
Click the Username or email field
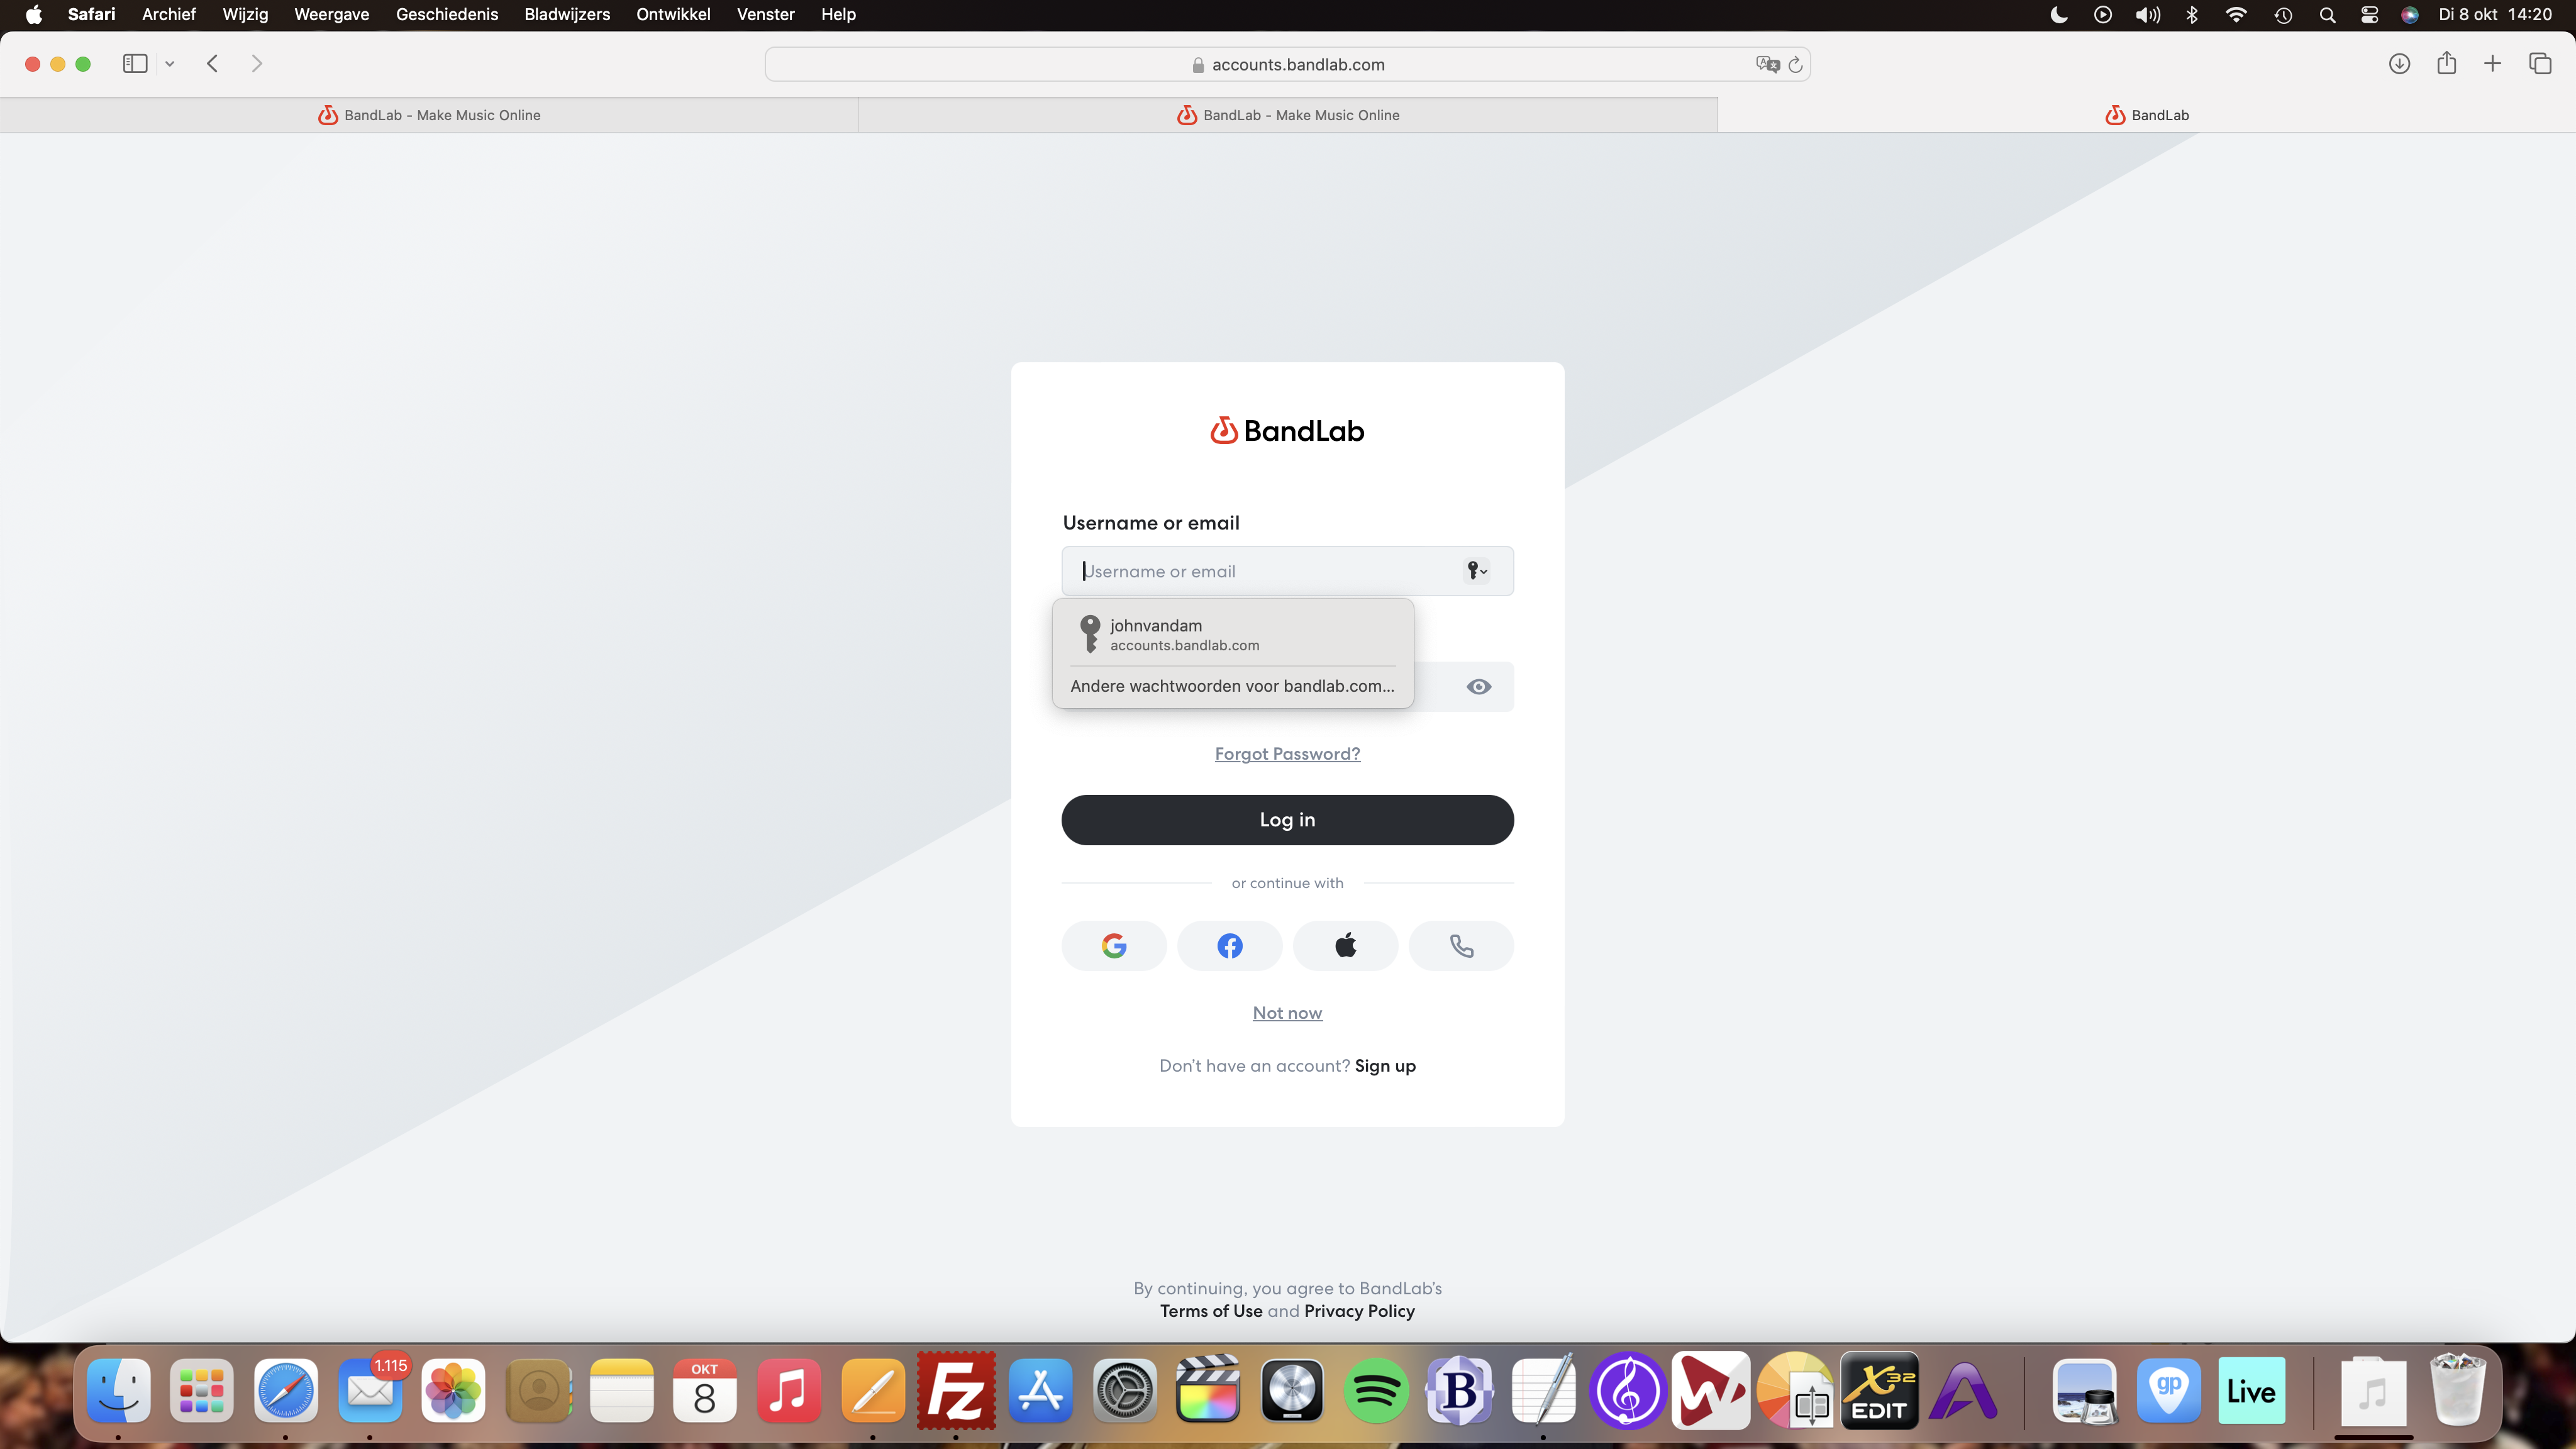pos(1288,571)
